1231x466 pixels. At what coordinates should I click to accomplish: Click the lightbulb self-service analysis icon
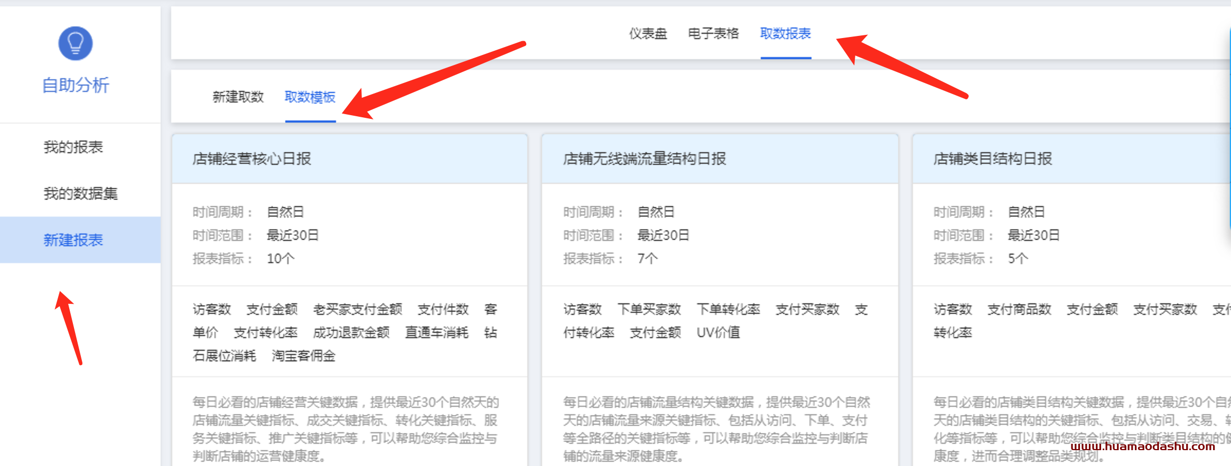point(75,43)
